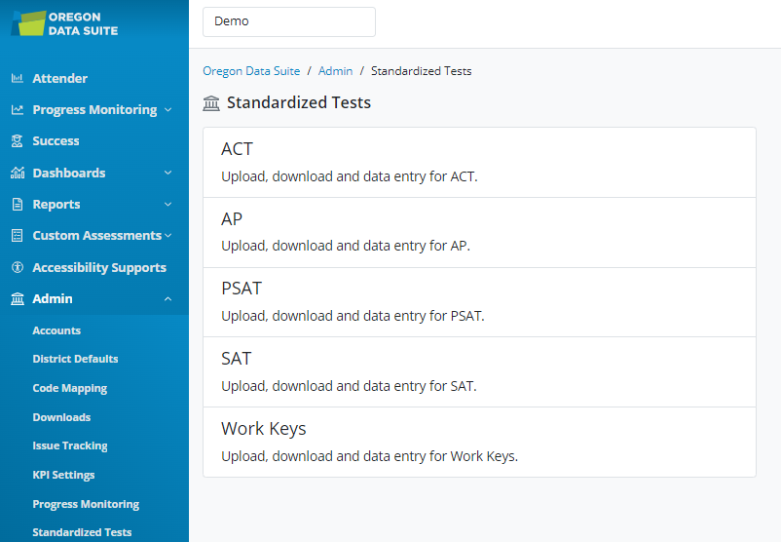
Task: Open Accounts under Admin
Action: [56, 330]
